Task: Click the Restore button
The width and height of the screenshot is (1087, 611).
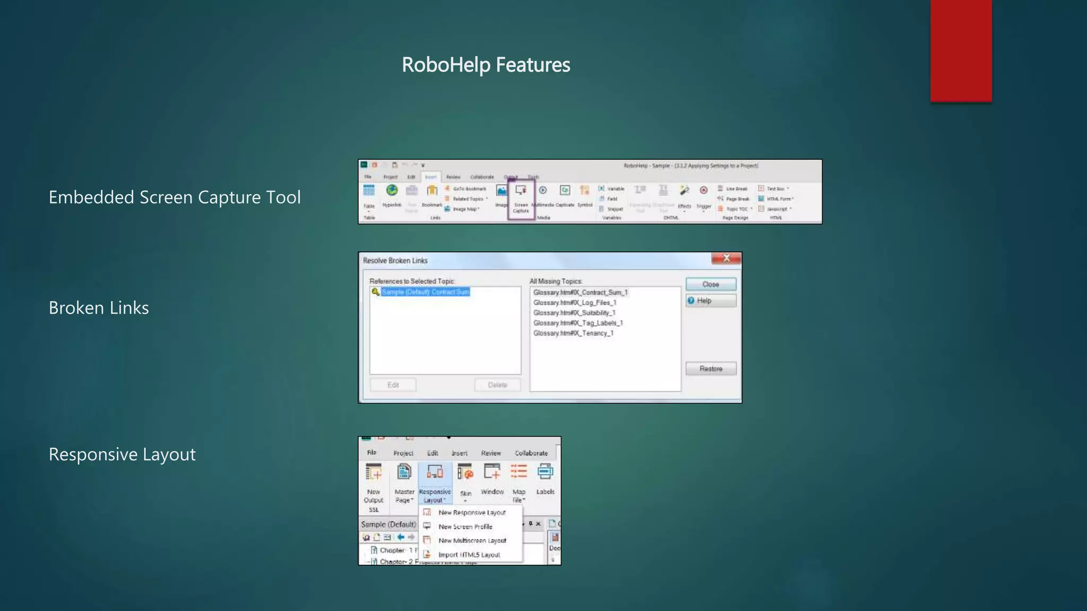Action: pos(711,369)
